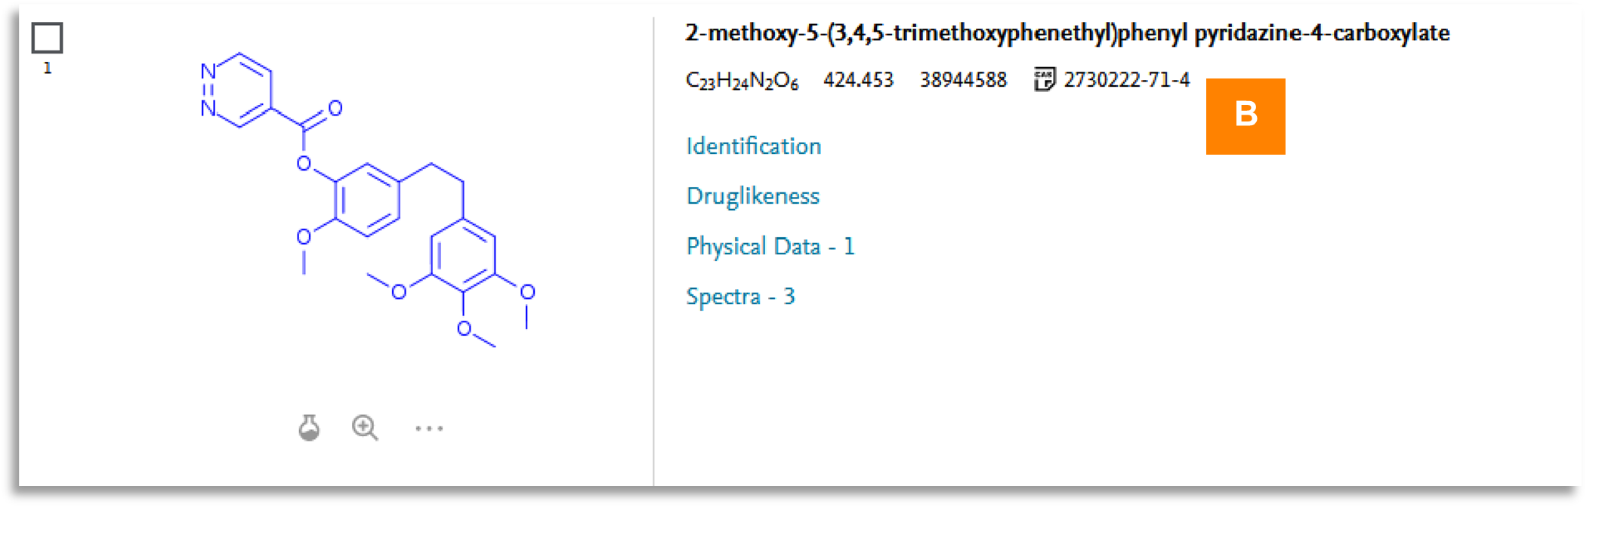The height and width of the screenshot is (538, 1599).
Task: Open the three-dots more options menu
Action: (x=429, y=429)
